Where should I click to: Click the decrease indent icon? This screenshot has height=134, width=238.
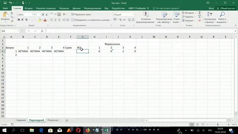click(64, 20)
